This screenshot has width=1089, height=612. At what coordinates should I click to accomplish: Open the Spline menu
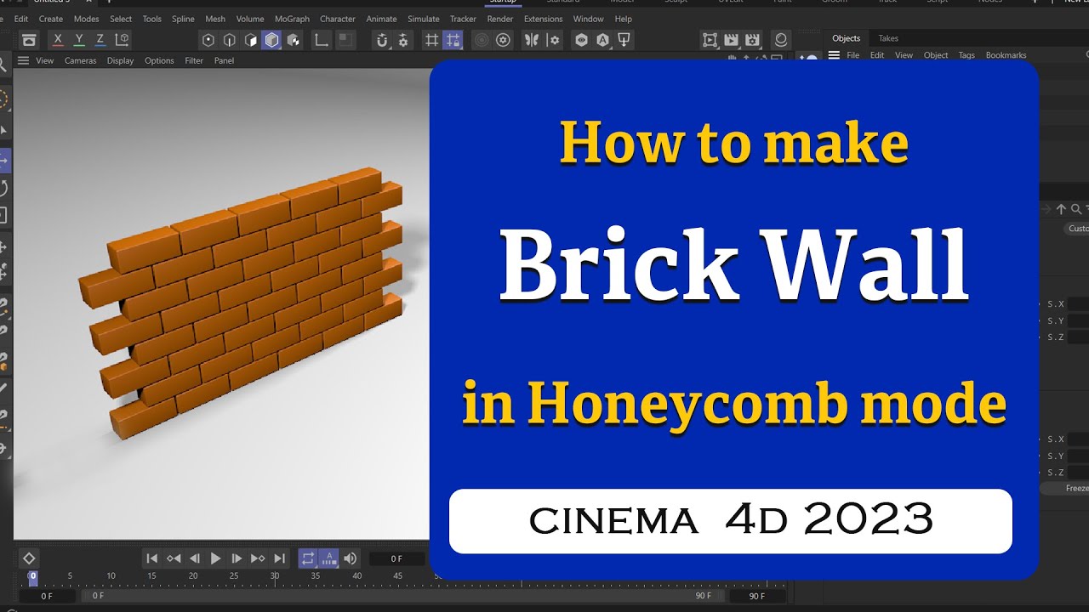[183, 19]
